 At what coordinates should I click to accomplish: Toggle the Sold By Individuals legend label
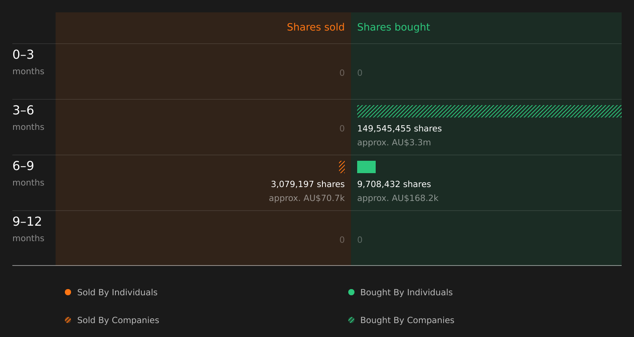117,293
